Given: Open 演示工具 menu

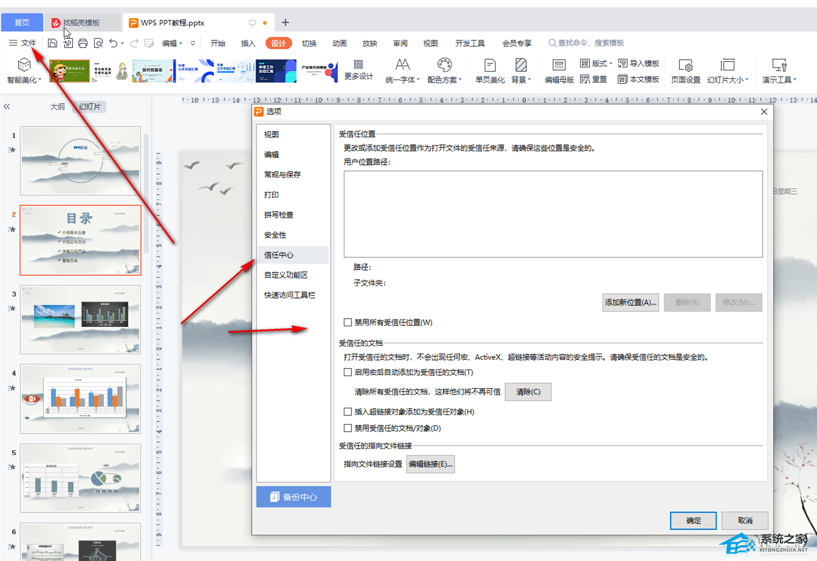Looking at the screenshot, I should [779, 71].
